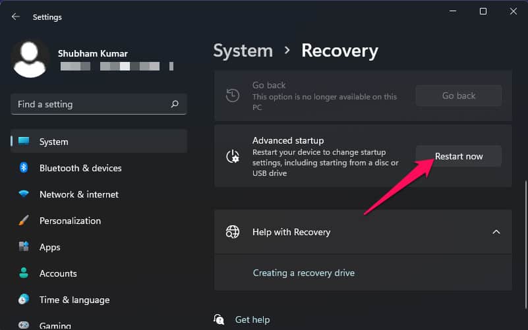Click the Network & internet wifi icon
Screen dimensions: 528x330
24,194
